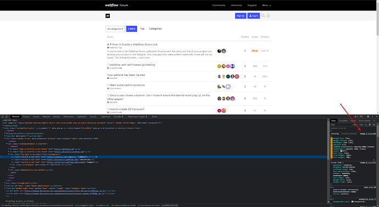Click body.navigation-topics in DevTools breadcrumb bar

click(85, 205)
